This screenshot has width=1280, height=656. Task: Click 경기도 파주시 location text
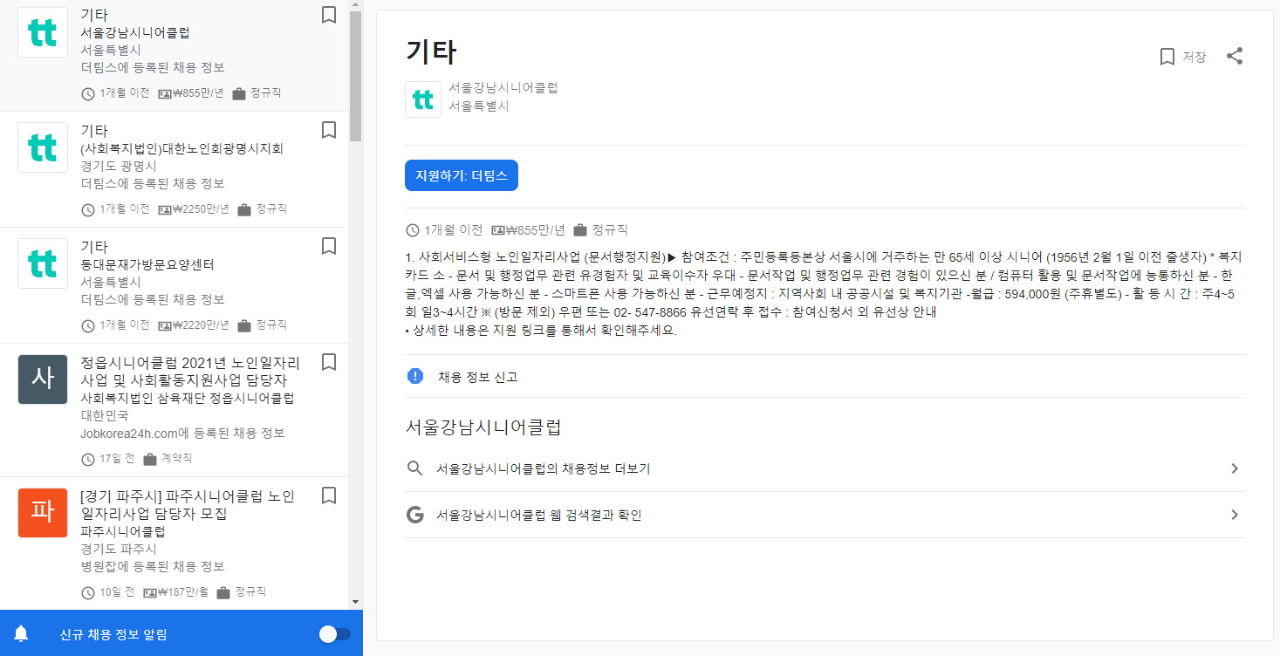119,549
